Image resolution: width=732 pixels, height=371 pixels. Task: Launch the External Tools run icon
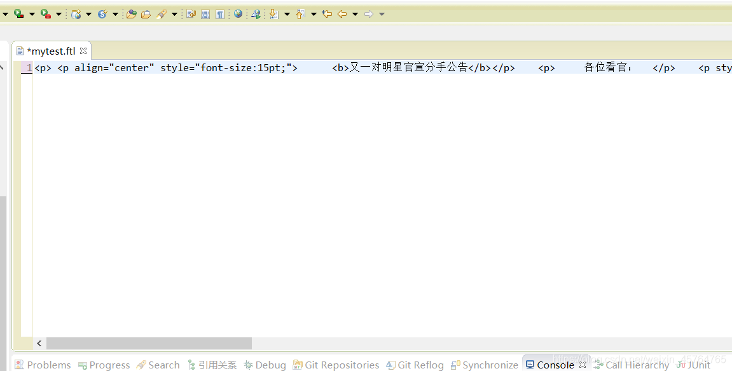coord(44,13)
